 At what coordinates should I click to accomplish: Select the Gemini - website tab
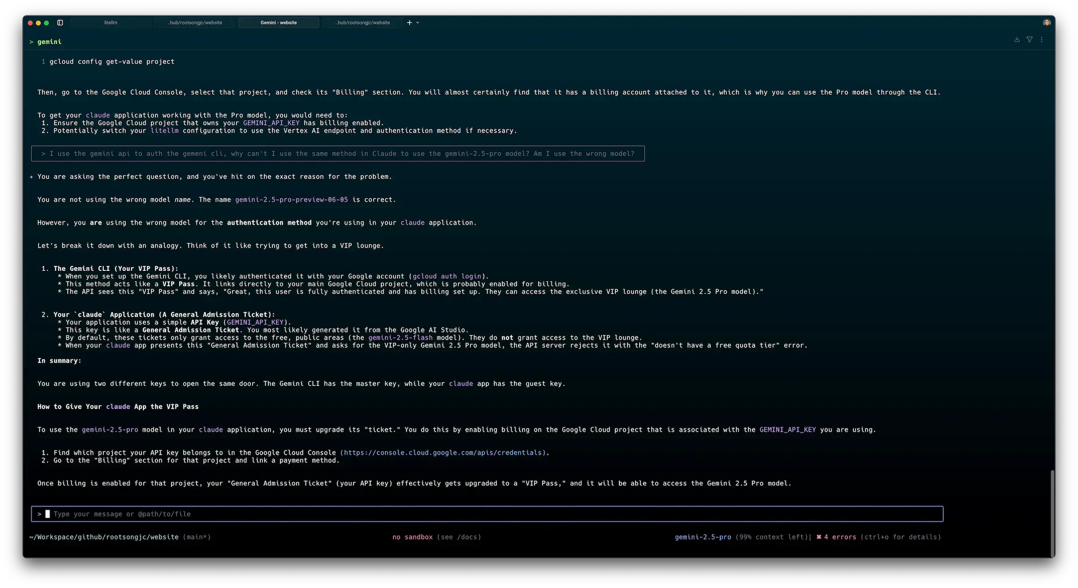278,22
